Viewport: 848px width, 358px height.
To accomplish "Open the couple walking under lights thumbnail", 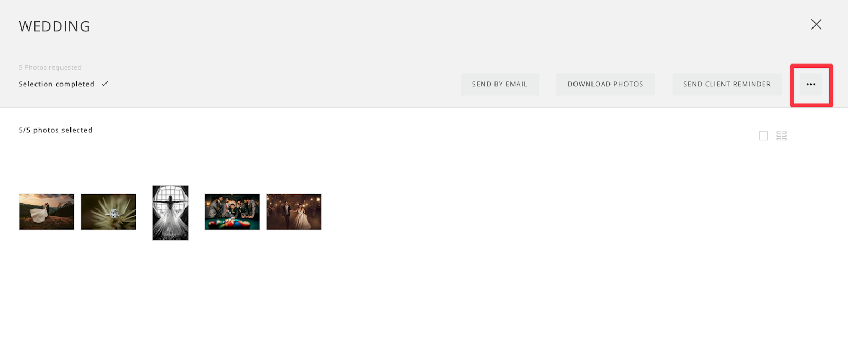I will [x=294, y=212].
